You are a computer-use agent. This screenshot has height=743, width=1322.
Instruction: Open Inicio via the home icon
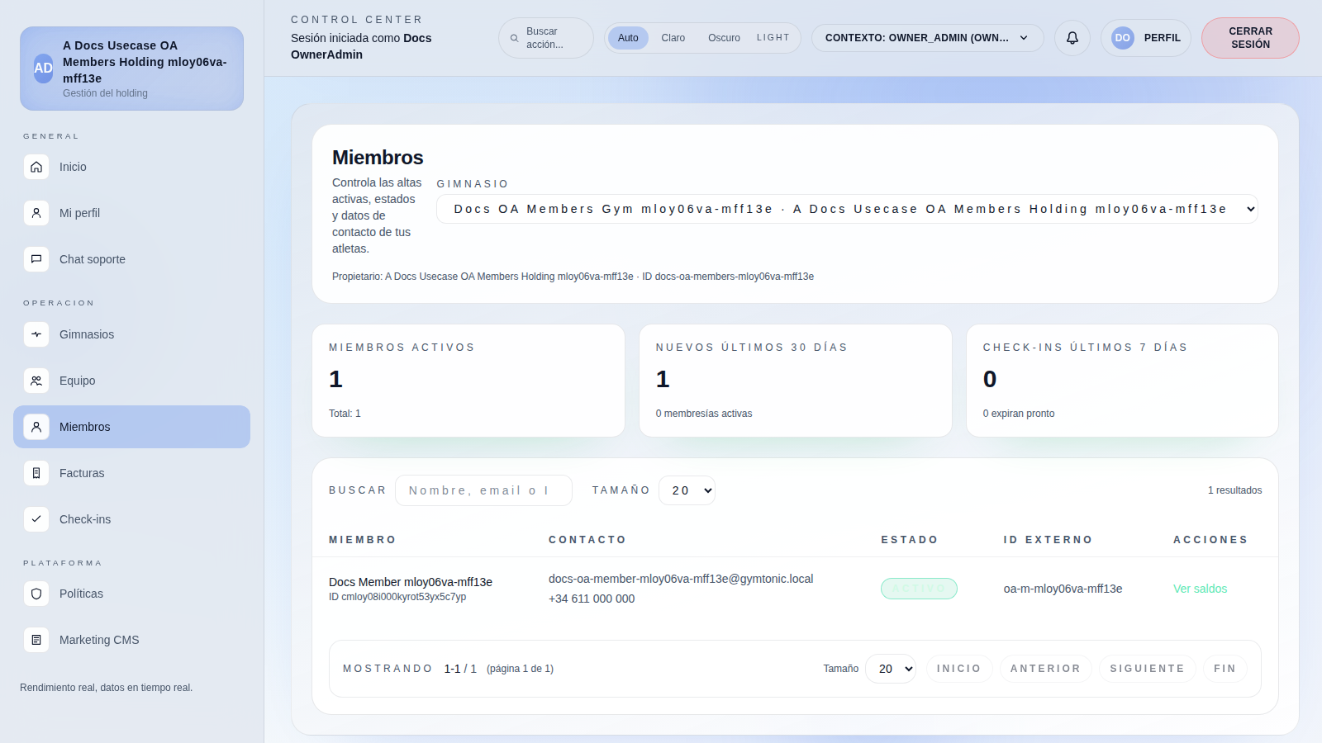[x=36, y=167]
